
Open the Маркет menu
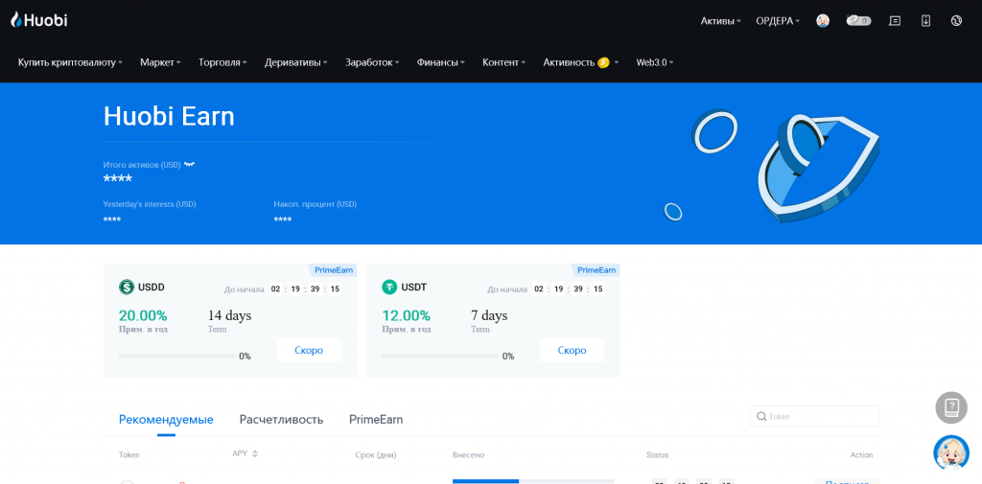coord(160,62)
